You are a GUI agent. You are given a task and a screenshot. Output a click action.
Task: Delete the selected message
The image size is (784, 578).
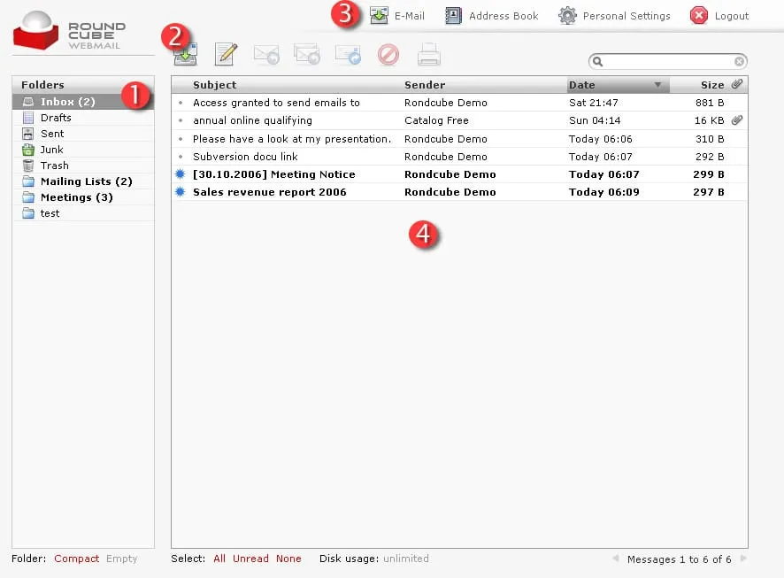[x=388, y=54]
